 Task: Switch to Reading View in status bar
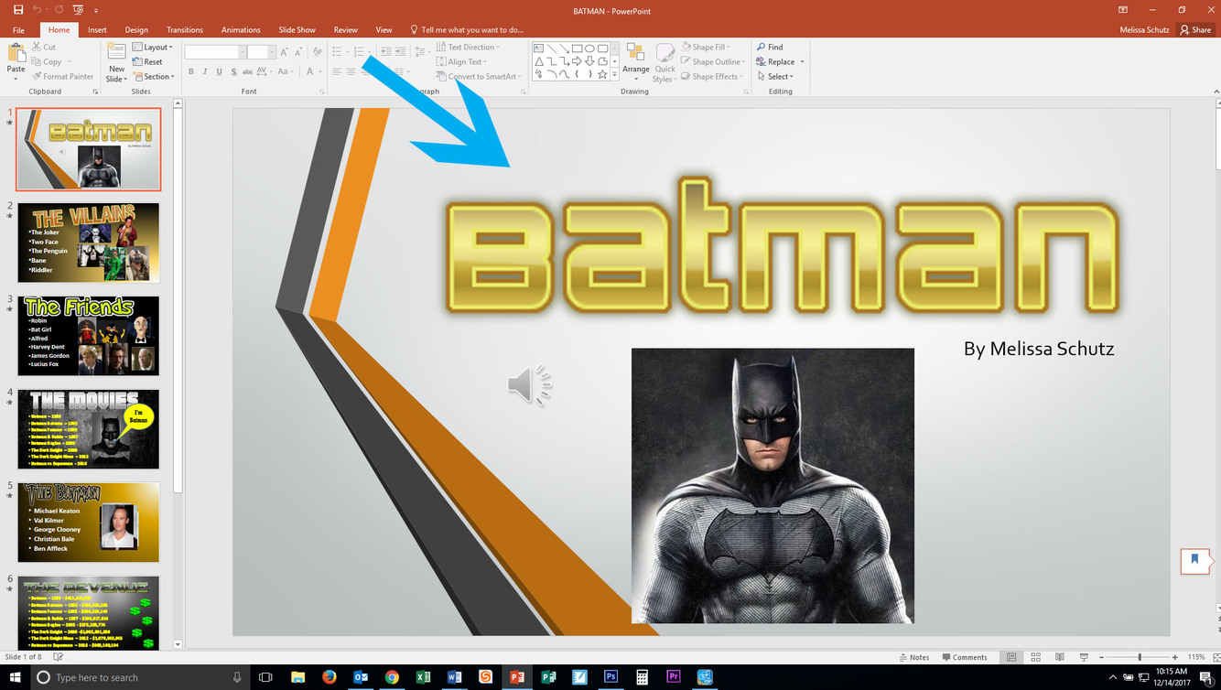[x=1059, y=657]
